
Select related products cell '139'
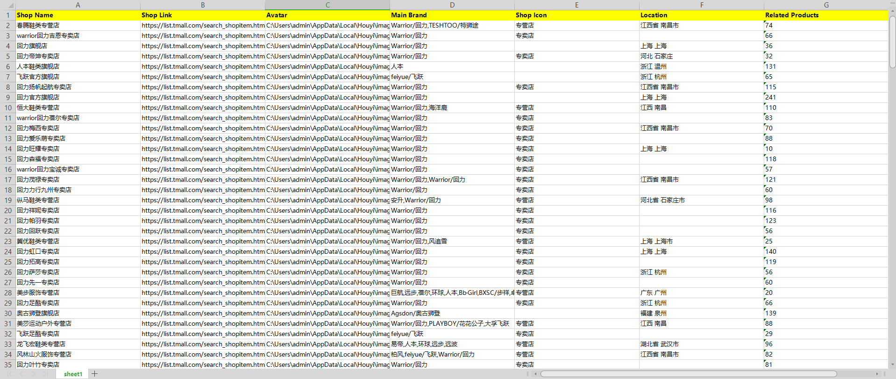[826, 313]
